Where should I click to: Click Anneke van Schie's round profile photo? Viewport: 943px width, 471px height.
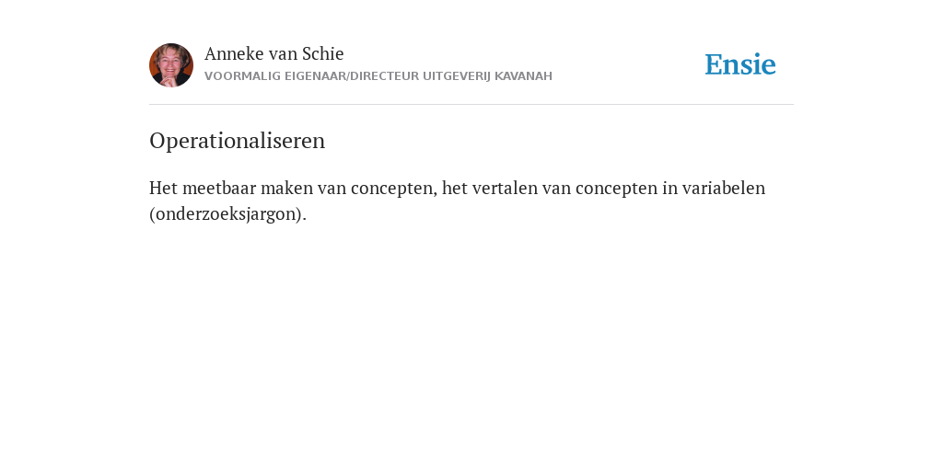coord(171,65)
